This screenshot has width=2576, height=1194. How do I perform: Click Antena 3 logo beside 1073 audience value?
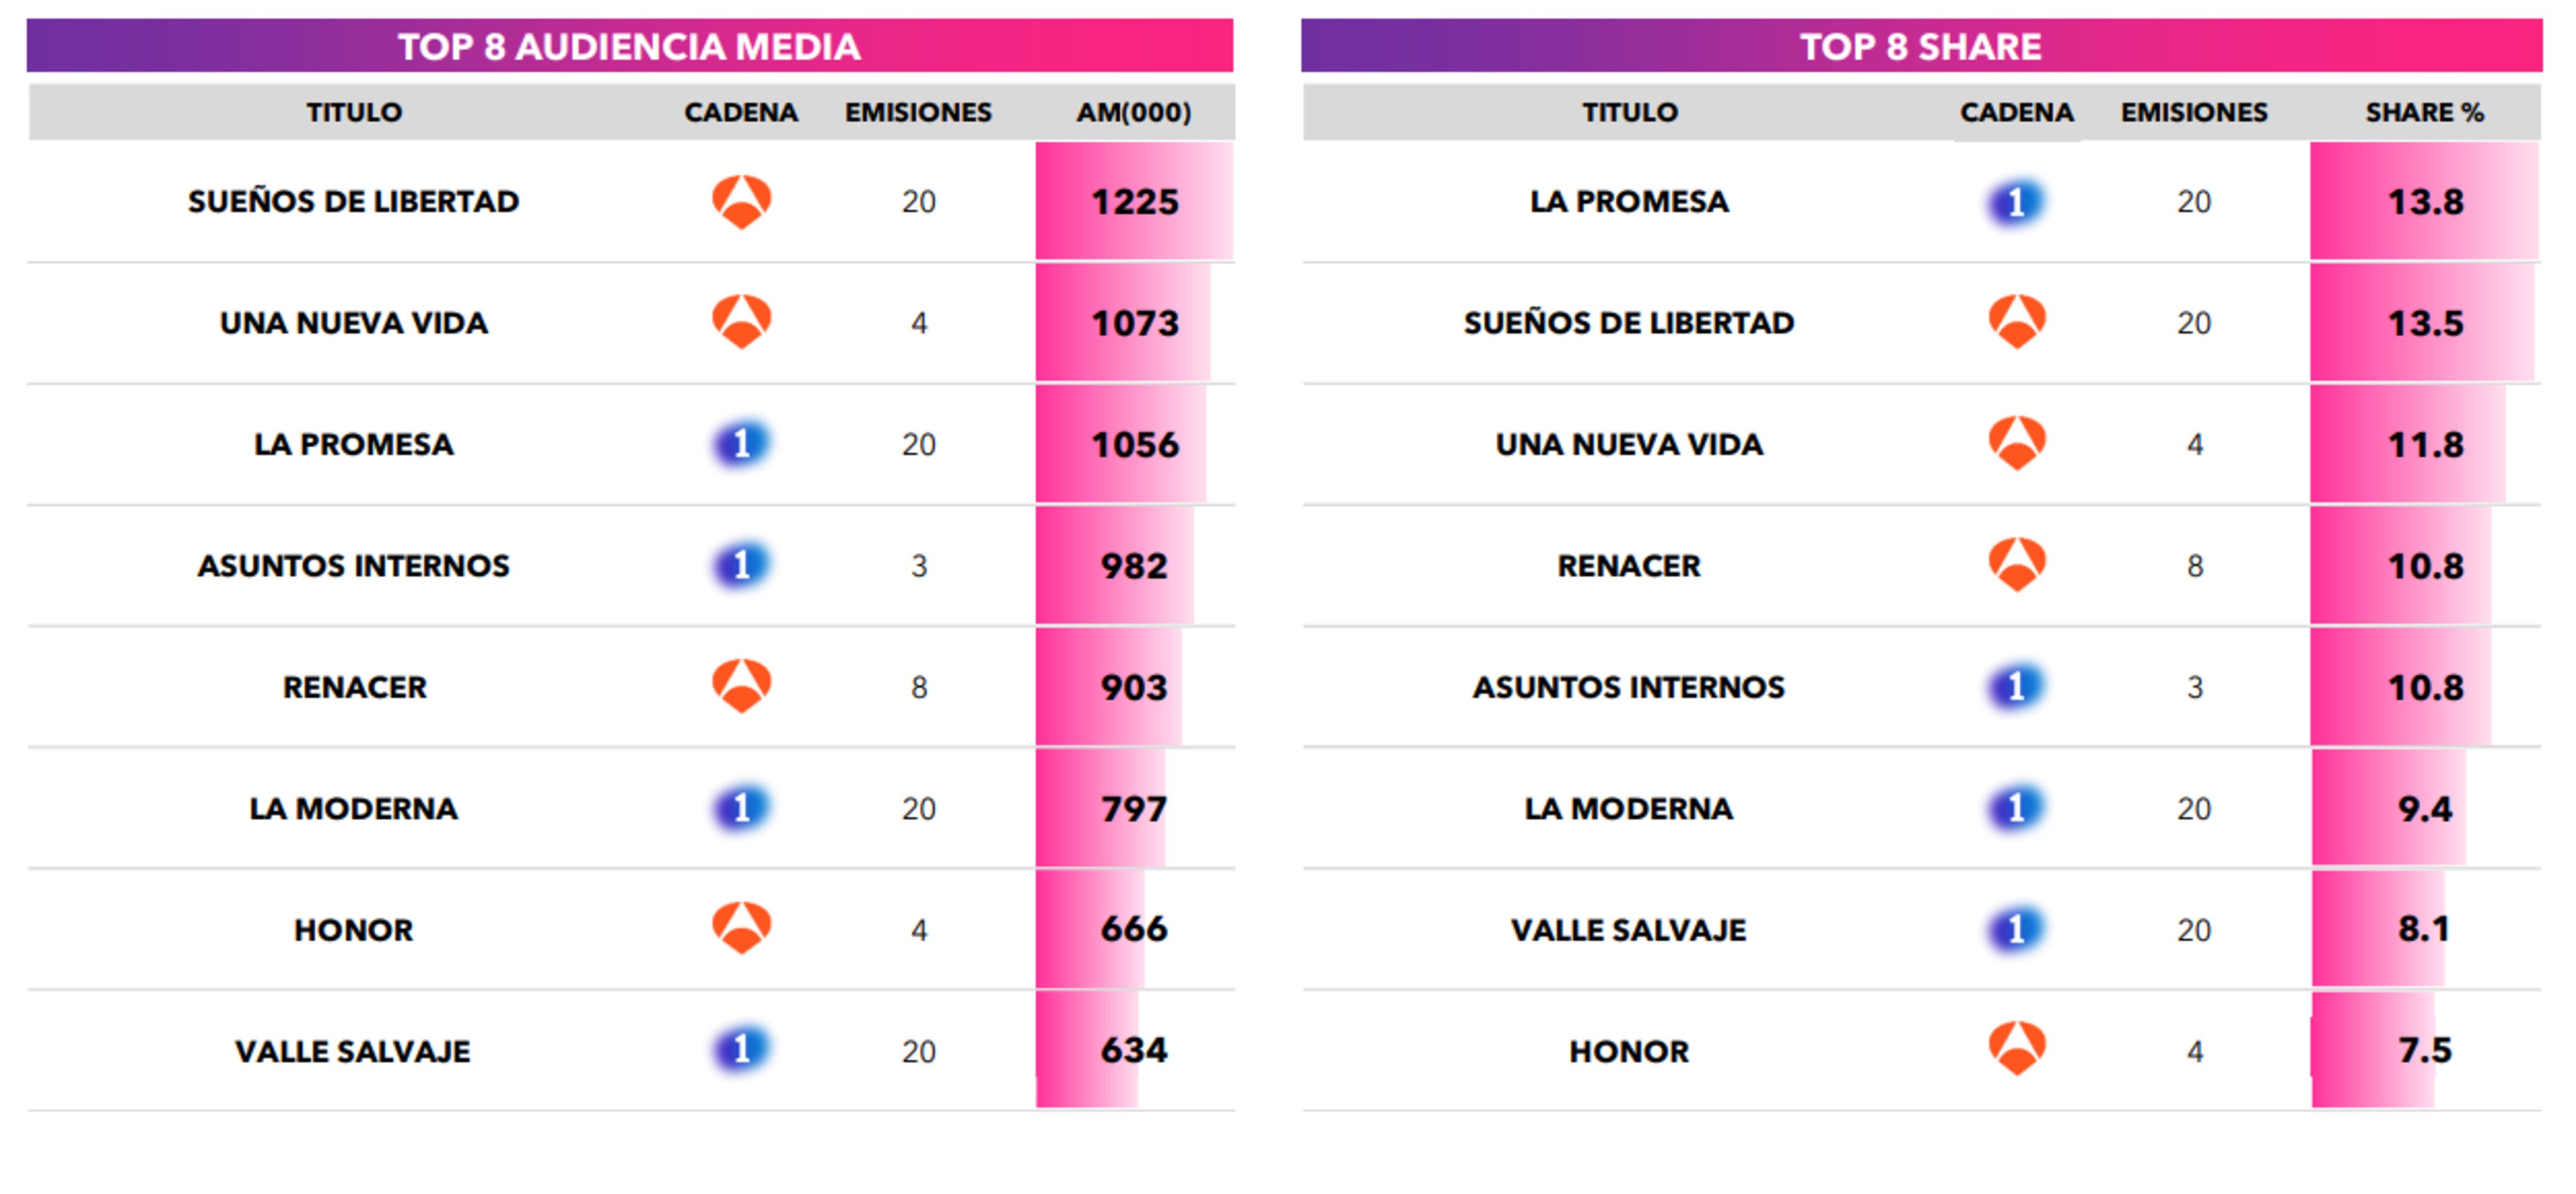[x=741, y=322]
